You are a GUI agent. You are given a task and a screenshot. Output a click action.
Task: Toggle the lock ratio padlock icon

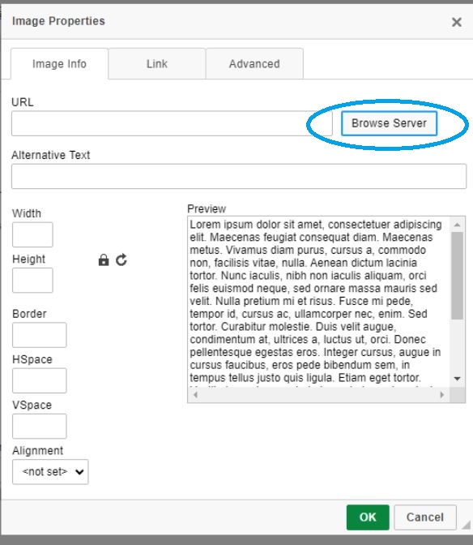[104, 260]
